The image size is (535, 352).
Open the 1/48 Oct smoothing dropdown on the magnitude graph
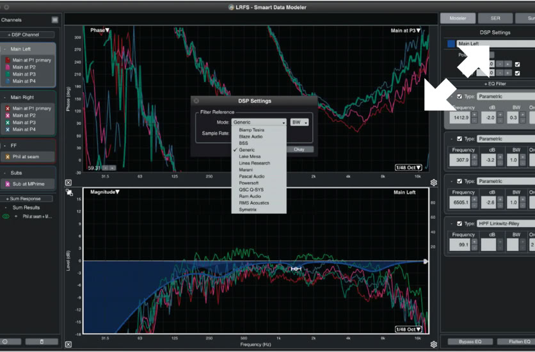pyautogui.click(x=408, y=329)
